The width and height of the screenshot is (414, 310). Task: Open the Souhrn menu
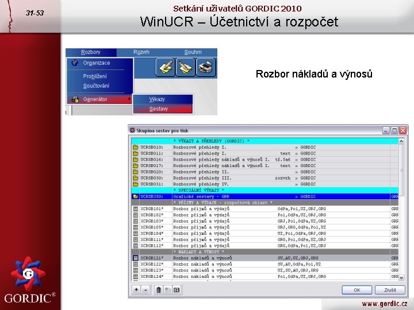[x=193, y=52]
